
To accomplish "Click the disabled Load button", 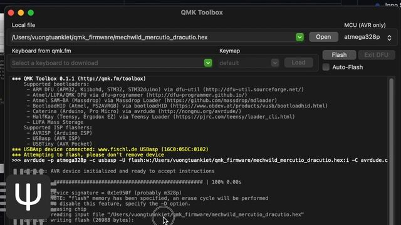I will click(298, 62).
